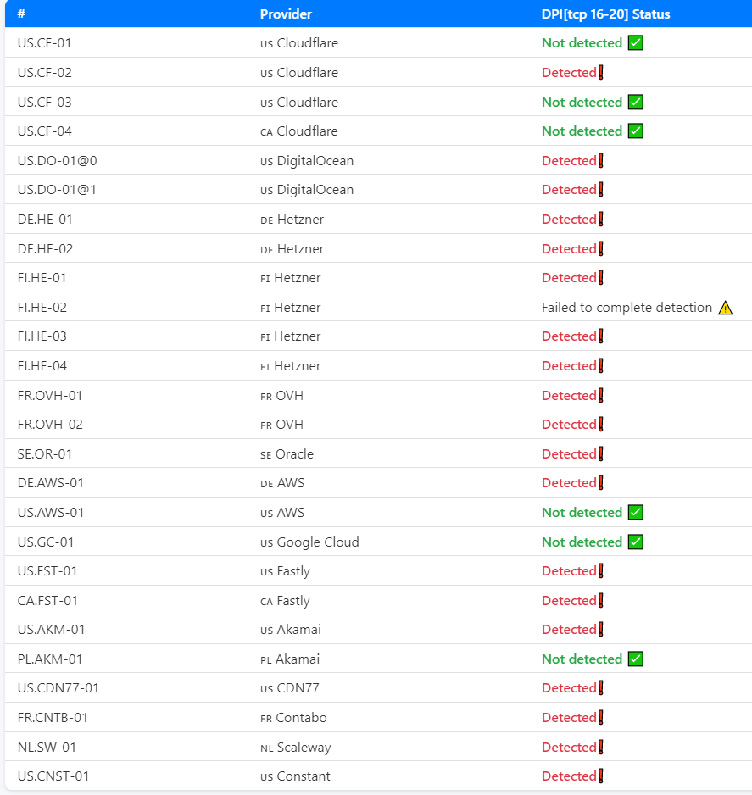Click 'US Fastly' provider cell

[x=285, y=571]
